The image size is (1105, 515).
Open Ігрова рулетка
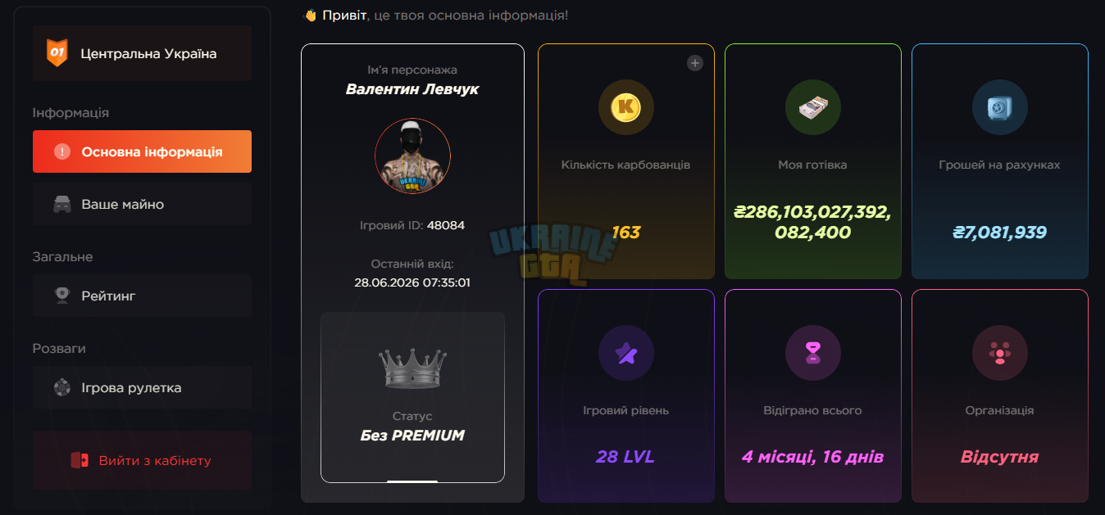tap(142, 387)
